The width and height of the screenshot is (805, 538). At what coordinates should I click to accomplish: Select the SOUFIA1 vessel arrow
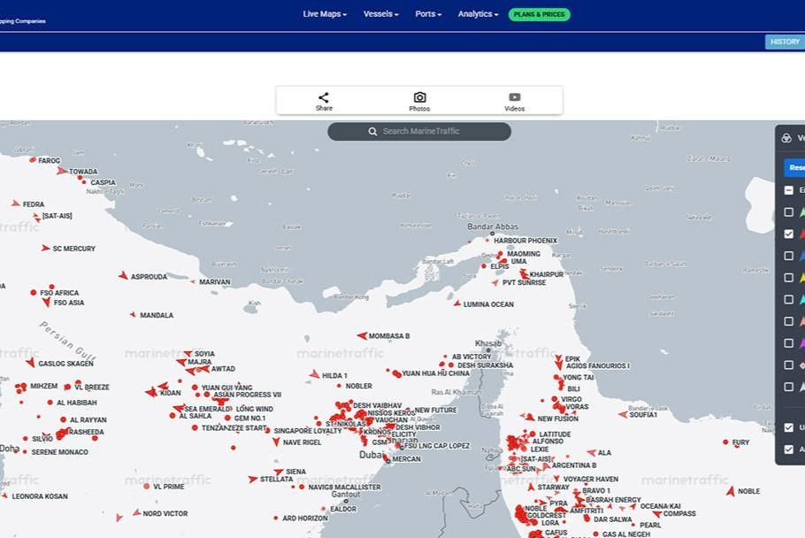point(623,414)
